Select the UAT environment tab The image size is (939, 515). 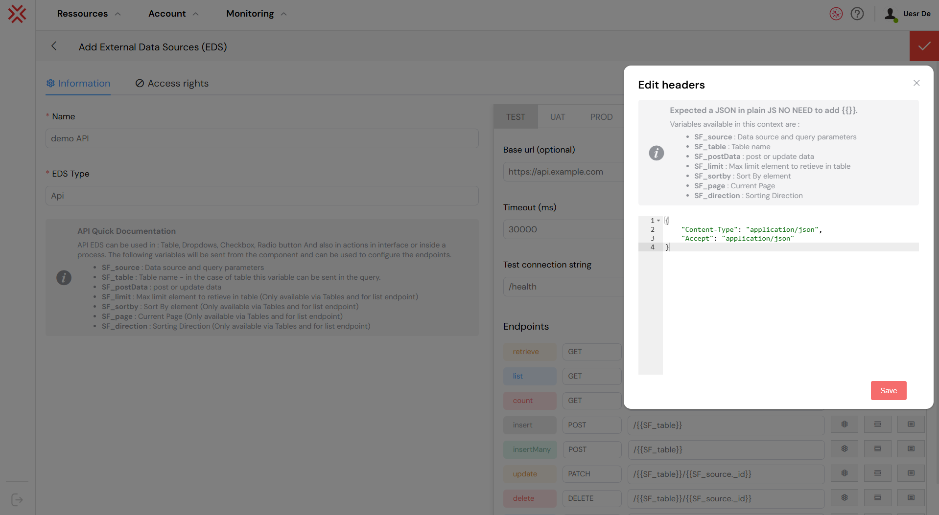[x=557, y=117]
